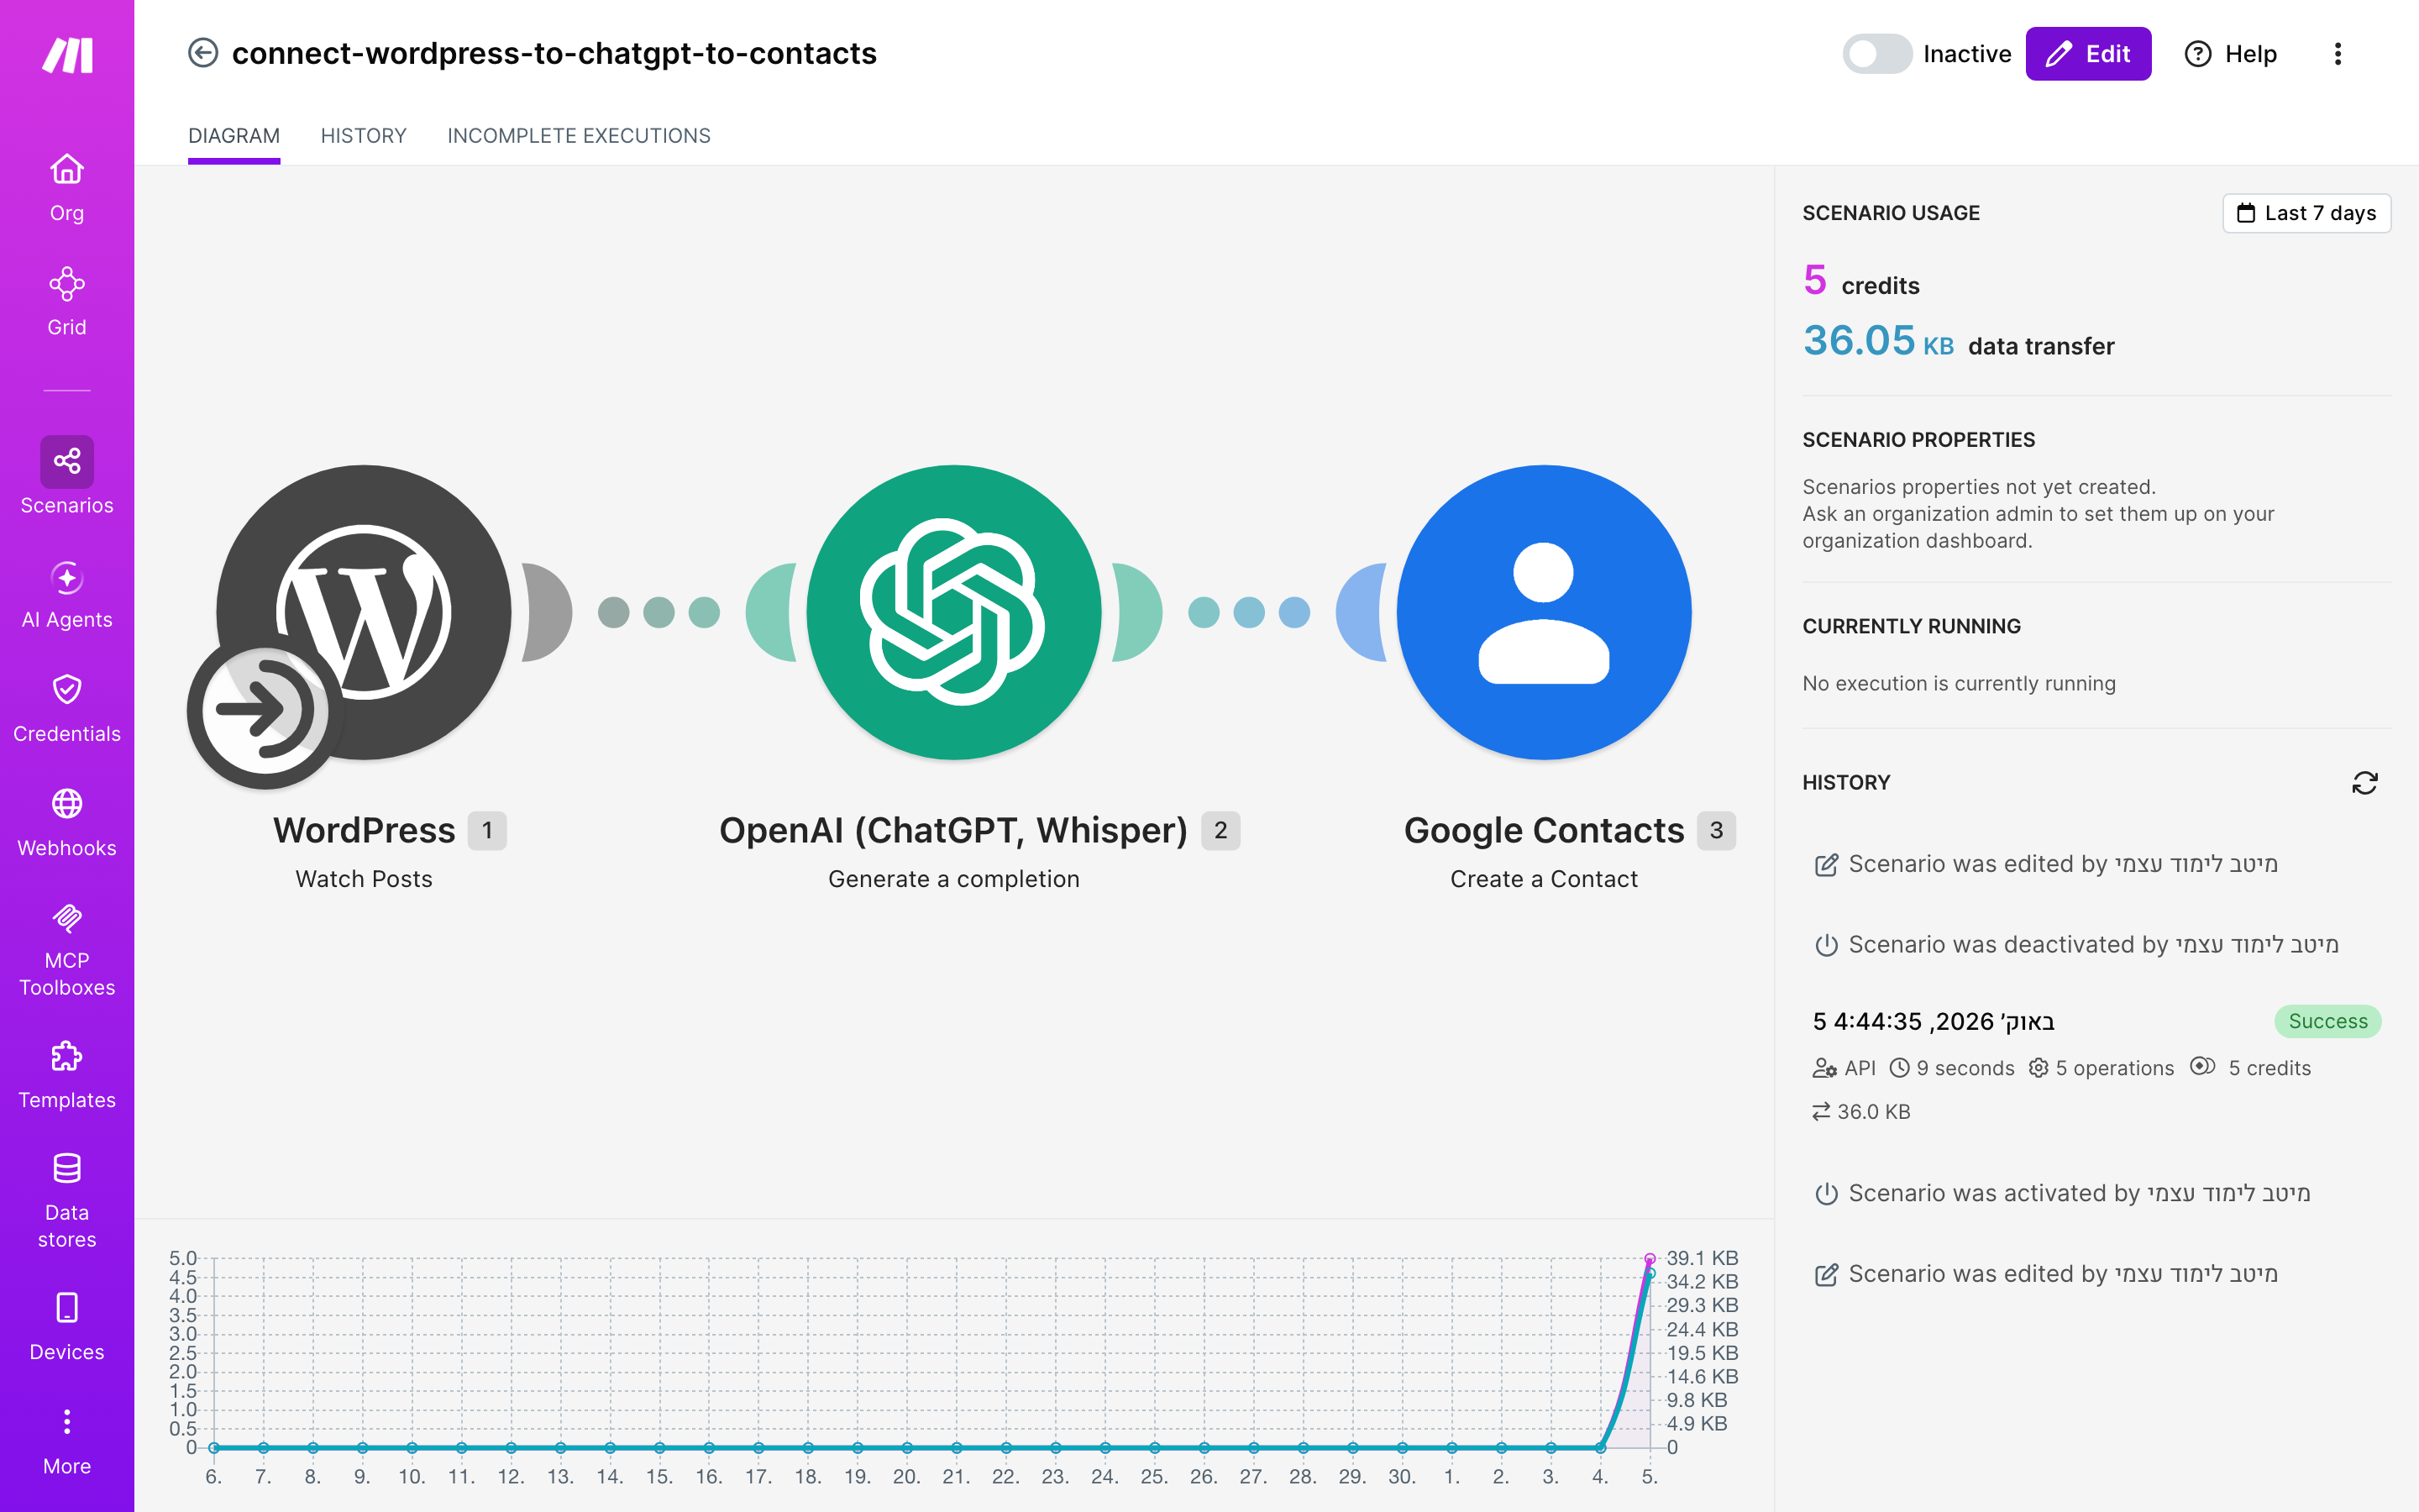
Task: Open Data stores section
Action: tap(67, 1201)
